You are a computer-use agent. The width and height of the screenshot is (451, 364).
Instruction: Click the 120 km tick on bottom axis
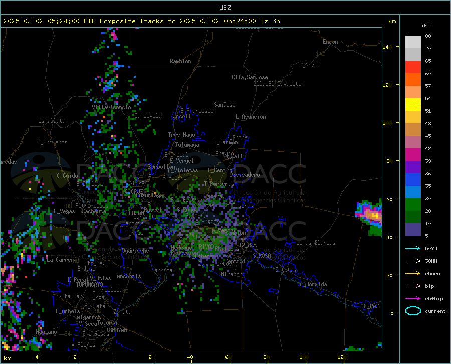(x=342, y=357)
